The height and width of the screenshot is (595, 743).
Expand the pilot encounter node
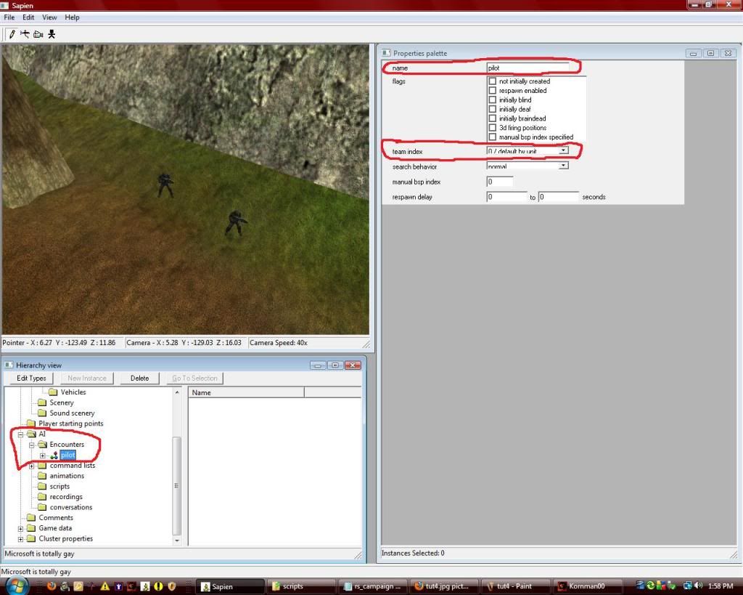[43, 456]
